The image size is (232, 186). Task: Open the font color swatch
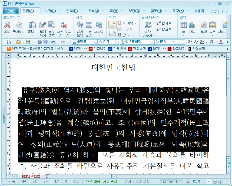[221, 42]
